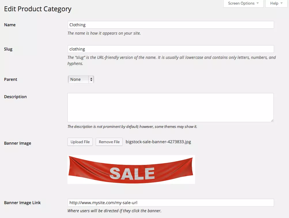The width and height of the screenshot is (289, 218).
Task: Click the Banner Image Link label
Action: 22,203
